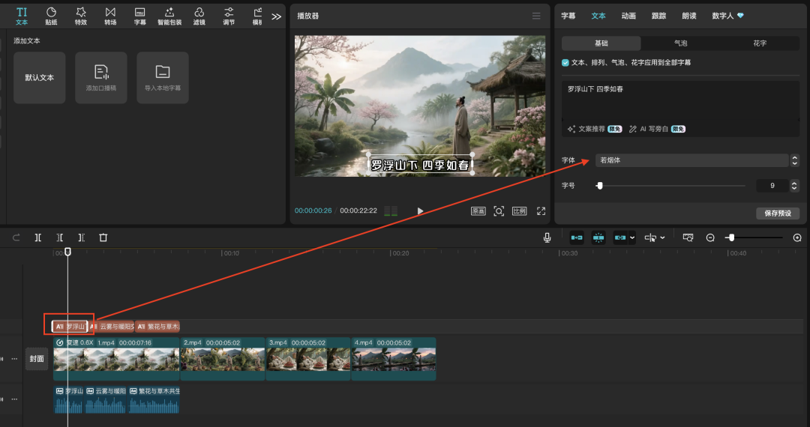Select the 4.mp4 video clip
Viewport: 810px width, 427px height.
tap(394, 359)
